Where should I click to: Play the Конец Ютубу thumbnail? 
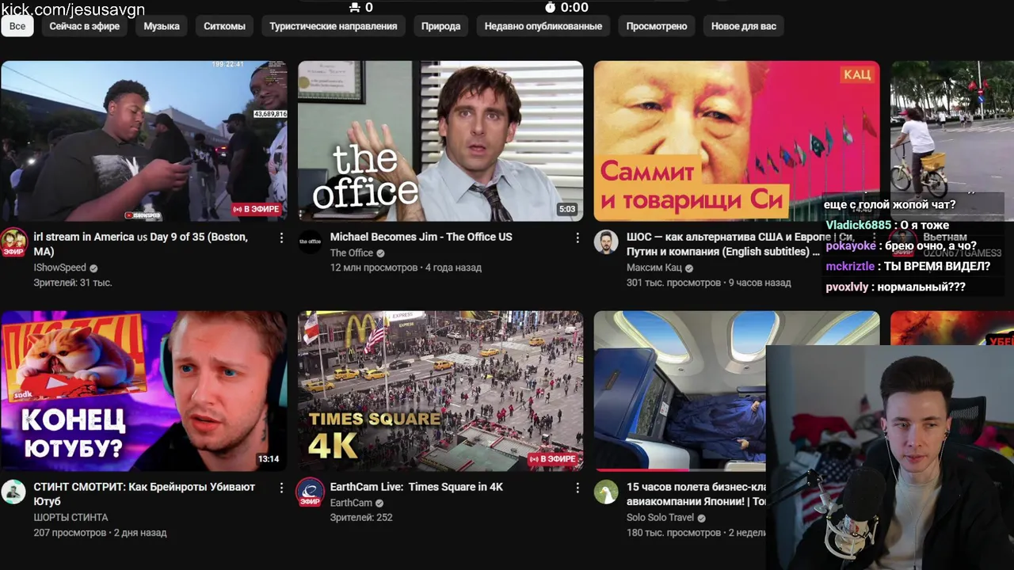[144, 391]
